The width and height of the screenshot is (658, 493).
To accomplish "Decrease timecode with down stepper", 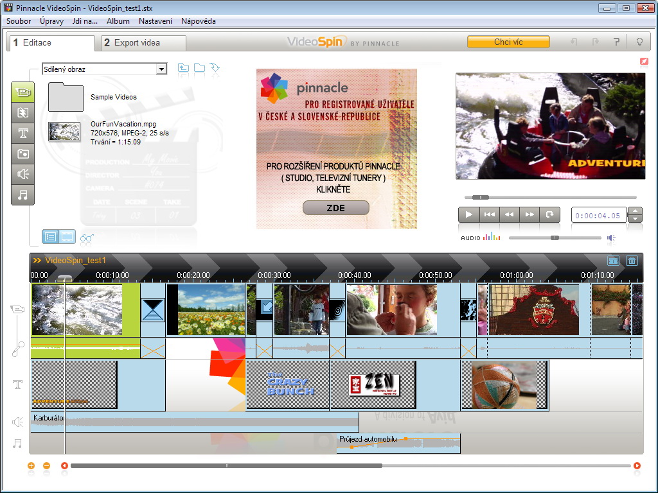I will [635, 218].
